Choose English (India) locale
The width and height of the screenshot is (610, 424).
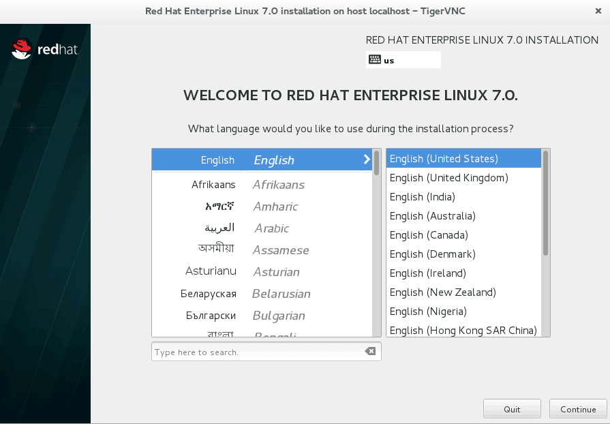pyautogui.click(x=463, y=197)
